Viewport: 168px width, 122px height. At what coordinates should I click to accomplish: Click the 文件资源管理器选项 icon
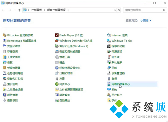(57, 90)
